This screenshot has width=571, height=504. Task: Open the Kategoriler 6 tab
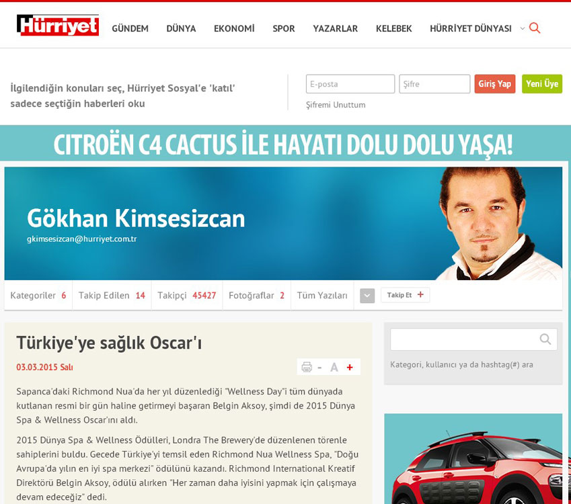pyautogui.click(x=38, y=295)
